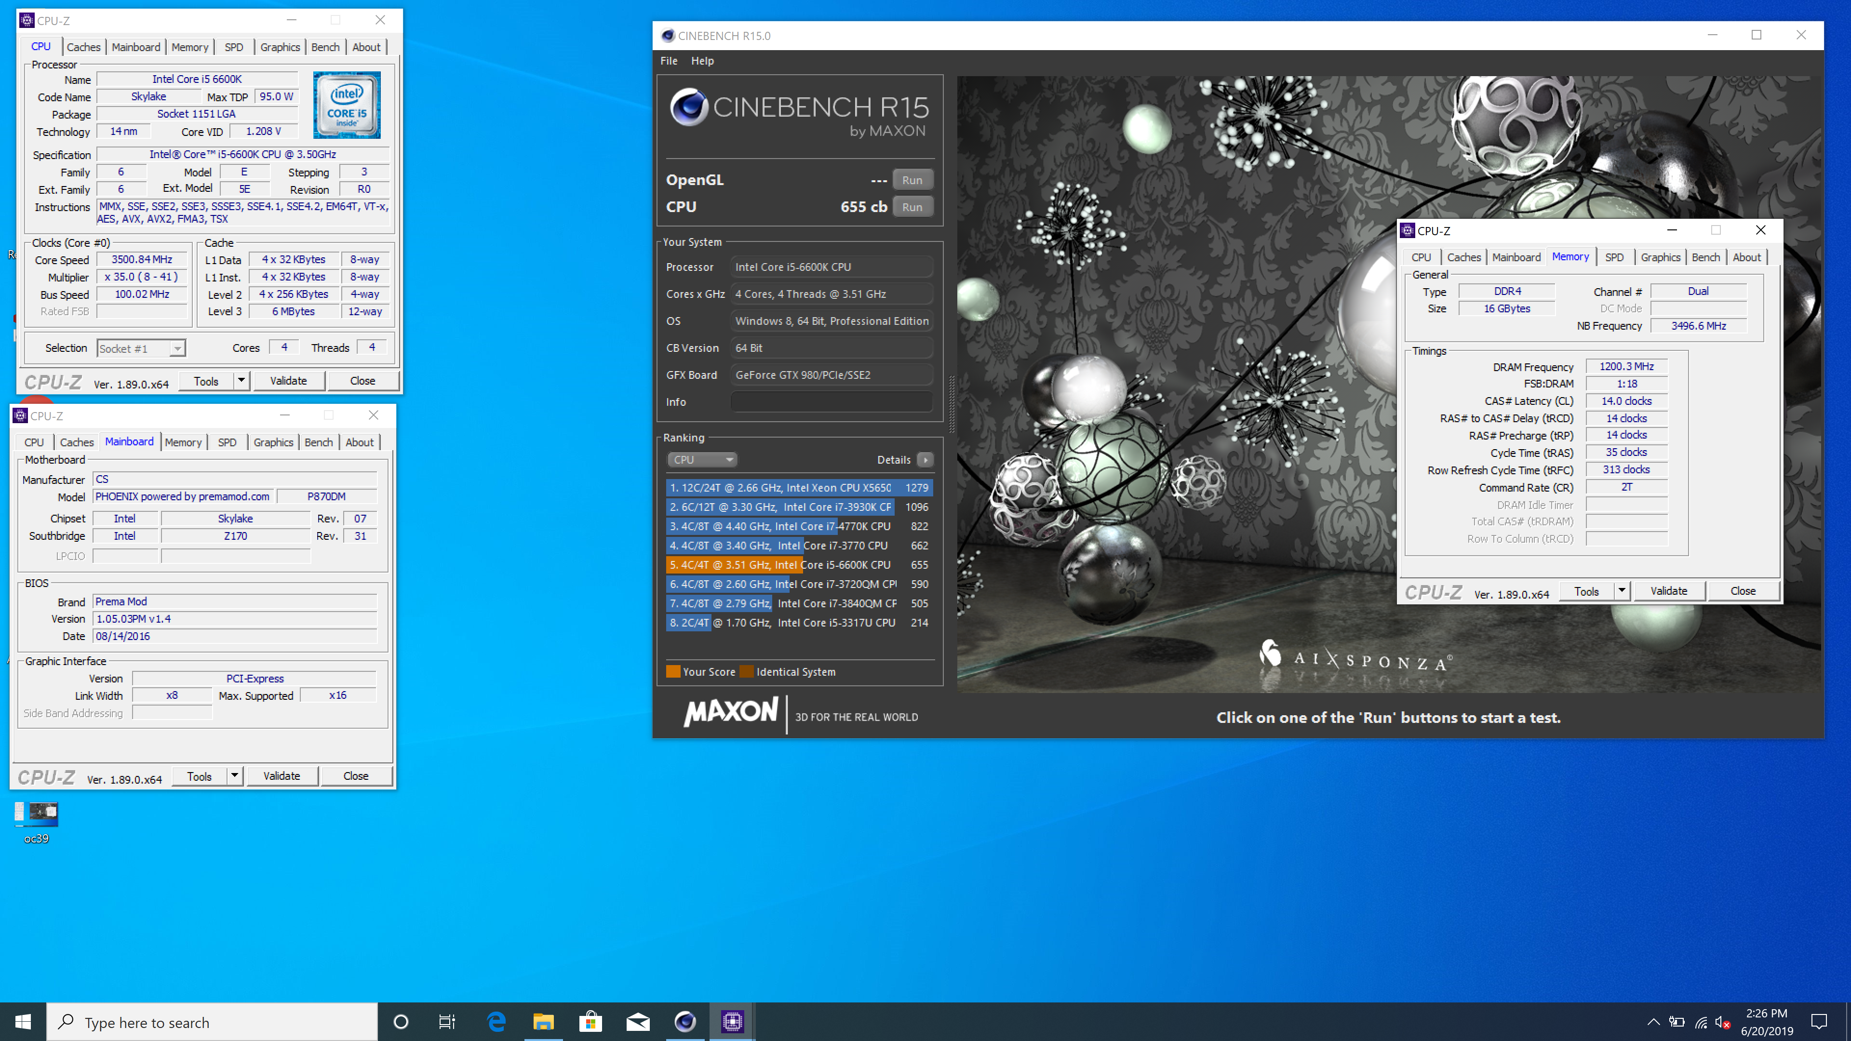Switch to Cinebench via its taskbar icon

coord(685,1022)
